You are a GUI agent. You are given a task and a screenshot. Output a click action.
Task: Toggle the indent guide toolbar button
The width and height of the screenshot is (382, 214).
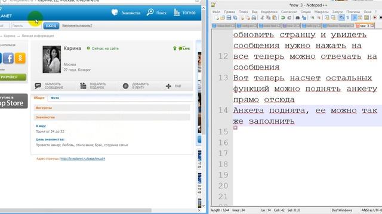pos(354,18)
